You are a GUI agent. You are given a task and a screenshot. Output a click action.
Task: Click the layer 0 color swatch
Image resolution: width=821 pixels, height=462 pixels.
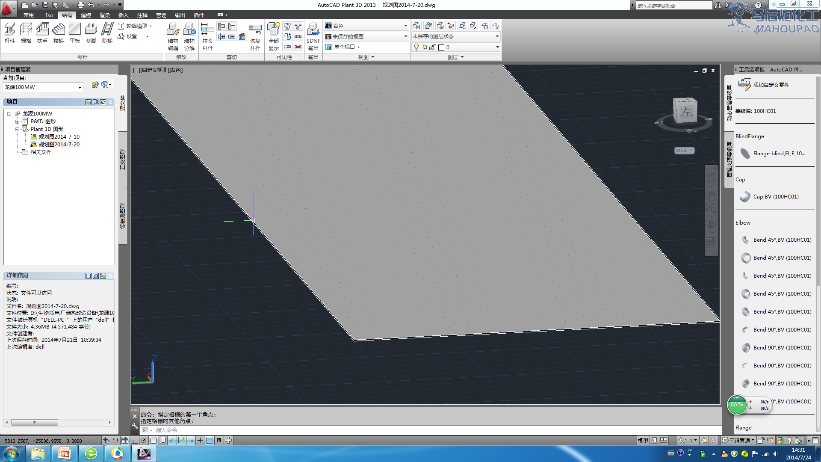click(x=441, y=47)
